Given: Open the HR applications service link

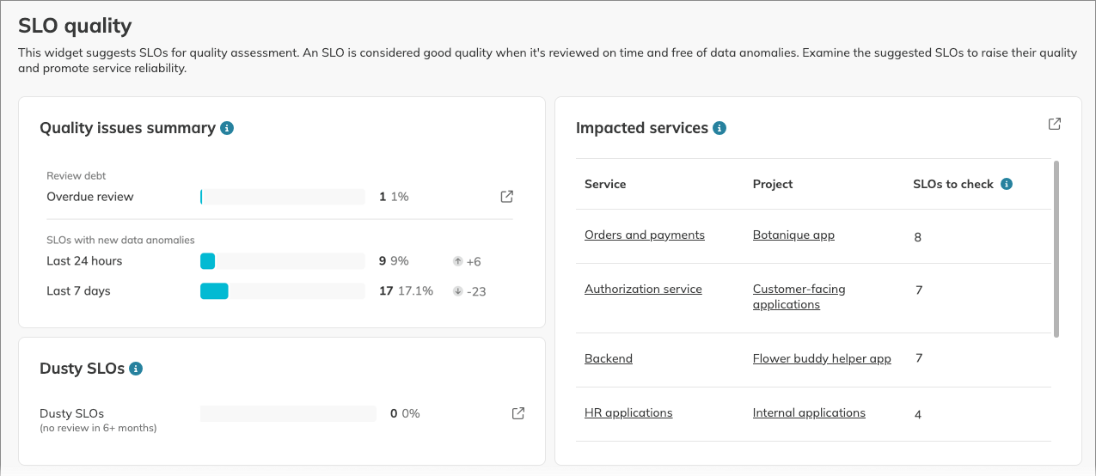Looking at the screenshot, I should pyautogui.click(x=628, y=412).
